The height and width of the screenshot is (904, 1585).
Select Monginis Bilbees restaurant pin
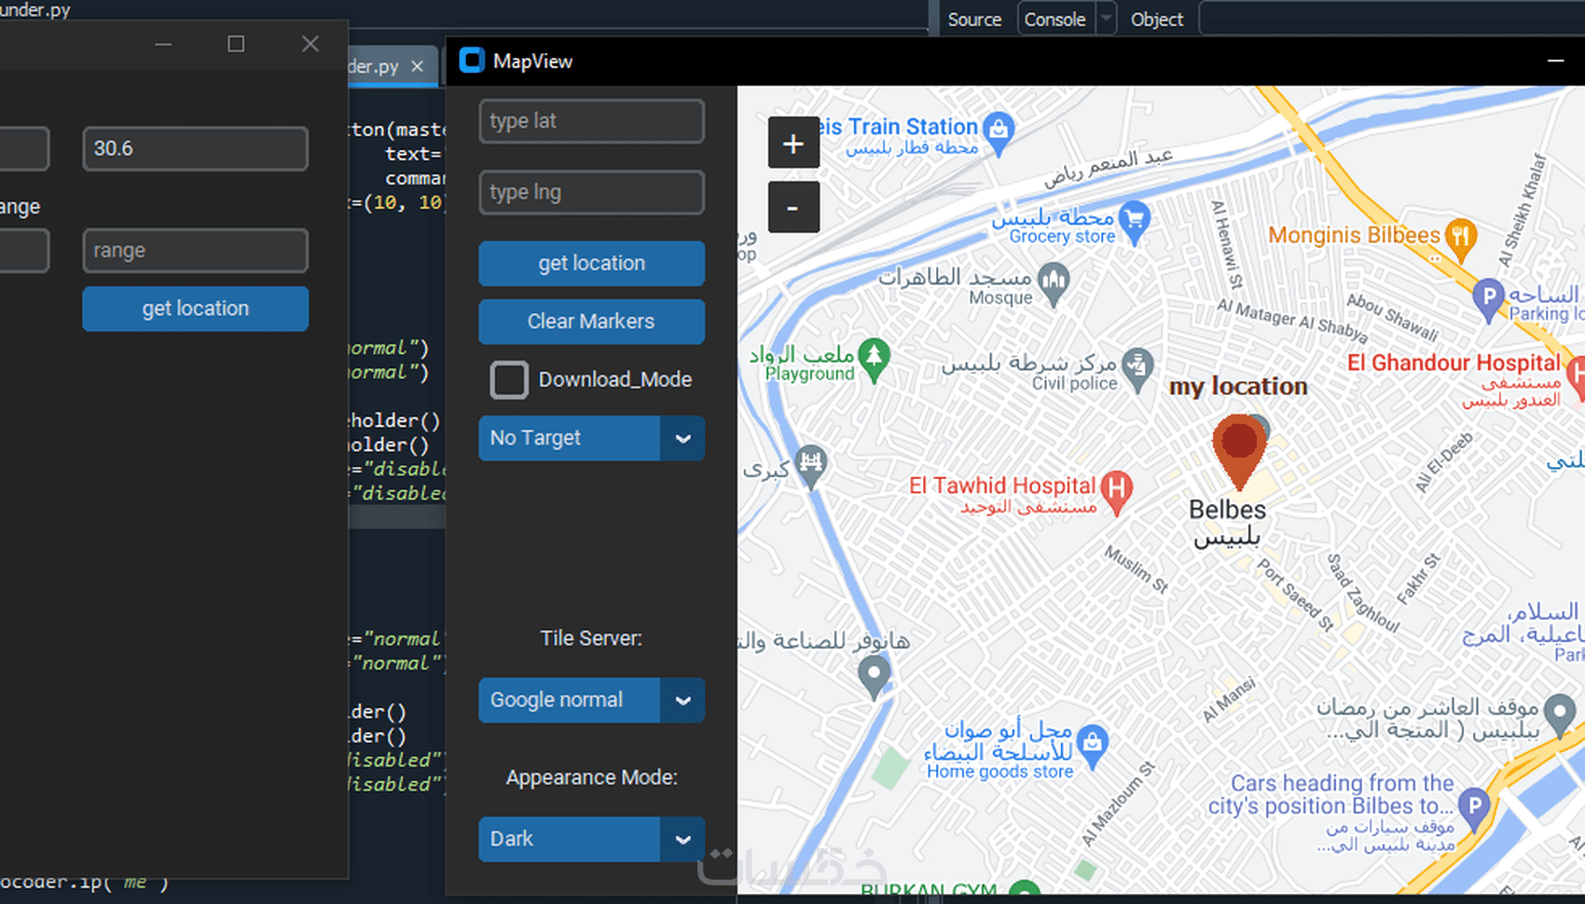click(x=1461, y=239)
